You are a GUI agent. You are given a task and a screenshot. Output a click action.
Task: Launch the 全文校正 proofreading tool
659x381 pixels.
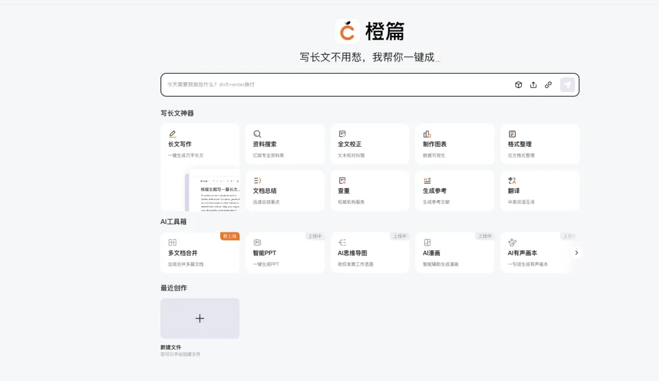370,143
